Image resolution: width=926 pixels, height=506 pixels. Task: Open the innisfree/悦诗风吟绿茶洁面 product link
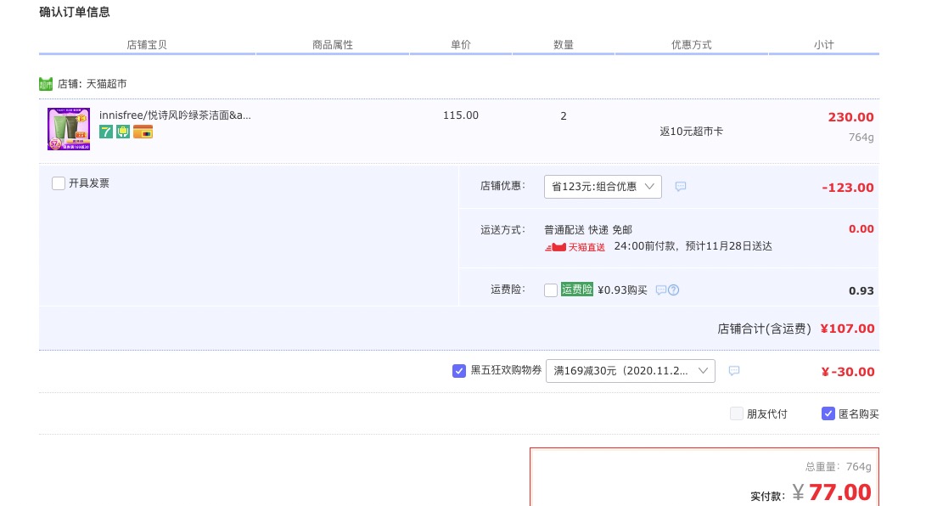[175, 115]
